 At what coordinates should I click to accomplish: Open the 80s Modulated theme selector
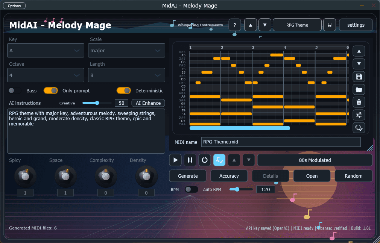click(x=315, y=160)
